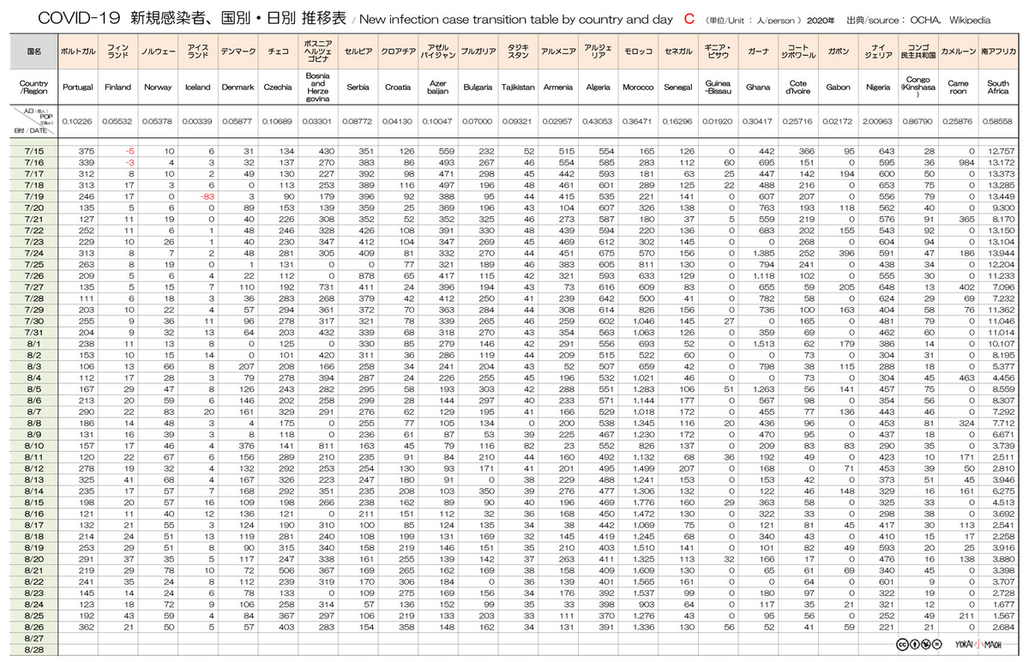Click Morocco's '1,776' value on 8/15
This screenshot has width=1029, height=662.
pos(643,501)
